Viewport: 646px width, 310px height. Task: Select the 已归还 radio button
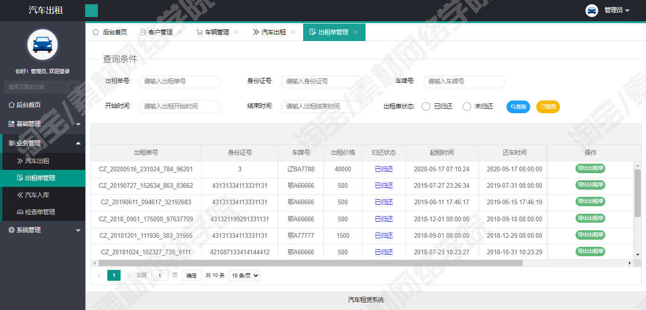(426, 107)
